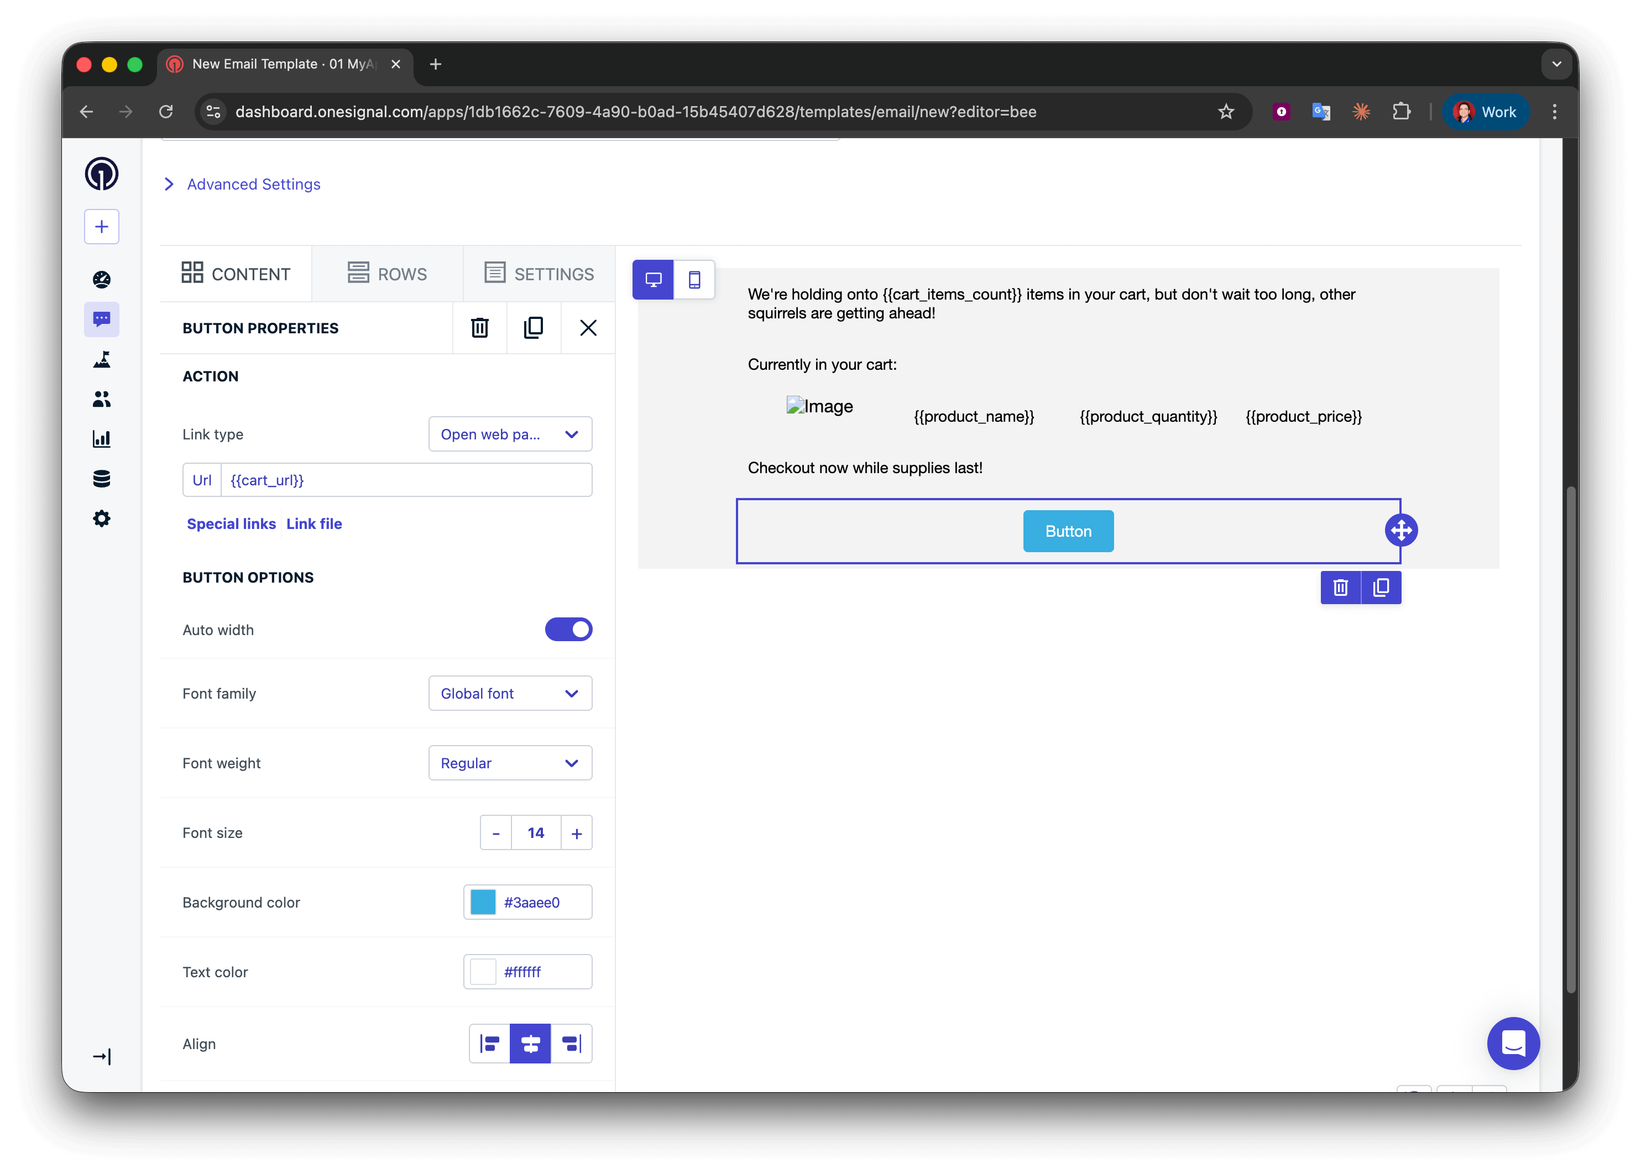Screen dimensions: 1641x1174
Task: Open the Background color swatch
Action: pyautogui.click(x=483, y=902)
